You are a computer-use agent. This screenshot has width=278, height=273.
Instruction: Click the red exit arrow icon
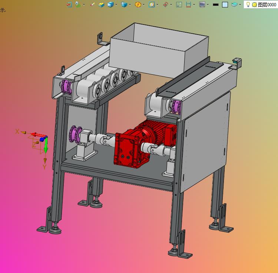pyautogui.click(x=69, y=4)
